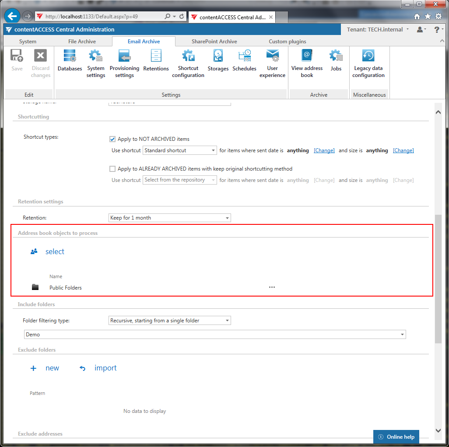Switch to the Custom plugins tab
This screenshot has width=449, height=447.
click(287, 42)
